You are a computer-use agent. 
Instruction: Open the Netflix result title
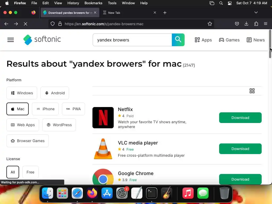click(x=125, y=109)
